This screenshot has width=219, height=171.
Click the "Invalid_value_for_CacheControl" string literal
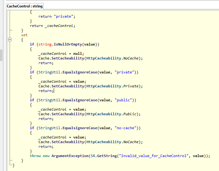[x=154, y=156]
